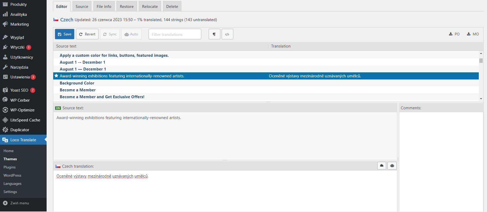
Task: Click the WP Cerber icon
Action: click(5, 100)
